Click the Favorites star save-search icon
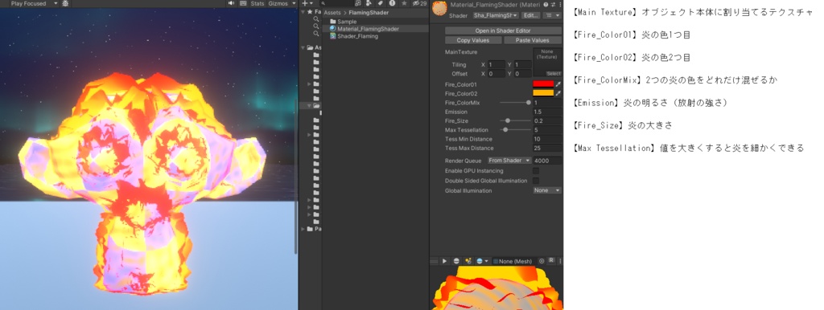This screenshot has width=824, height=310. pyautogui.click(x=404, y=3)
